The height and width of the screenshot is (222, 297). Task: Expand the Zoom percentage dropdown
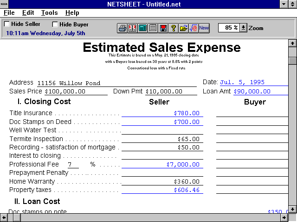[244, 28]
